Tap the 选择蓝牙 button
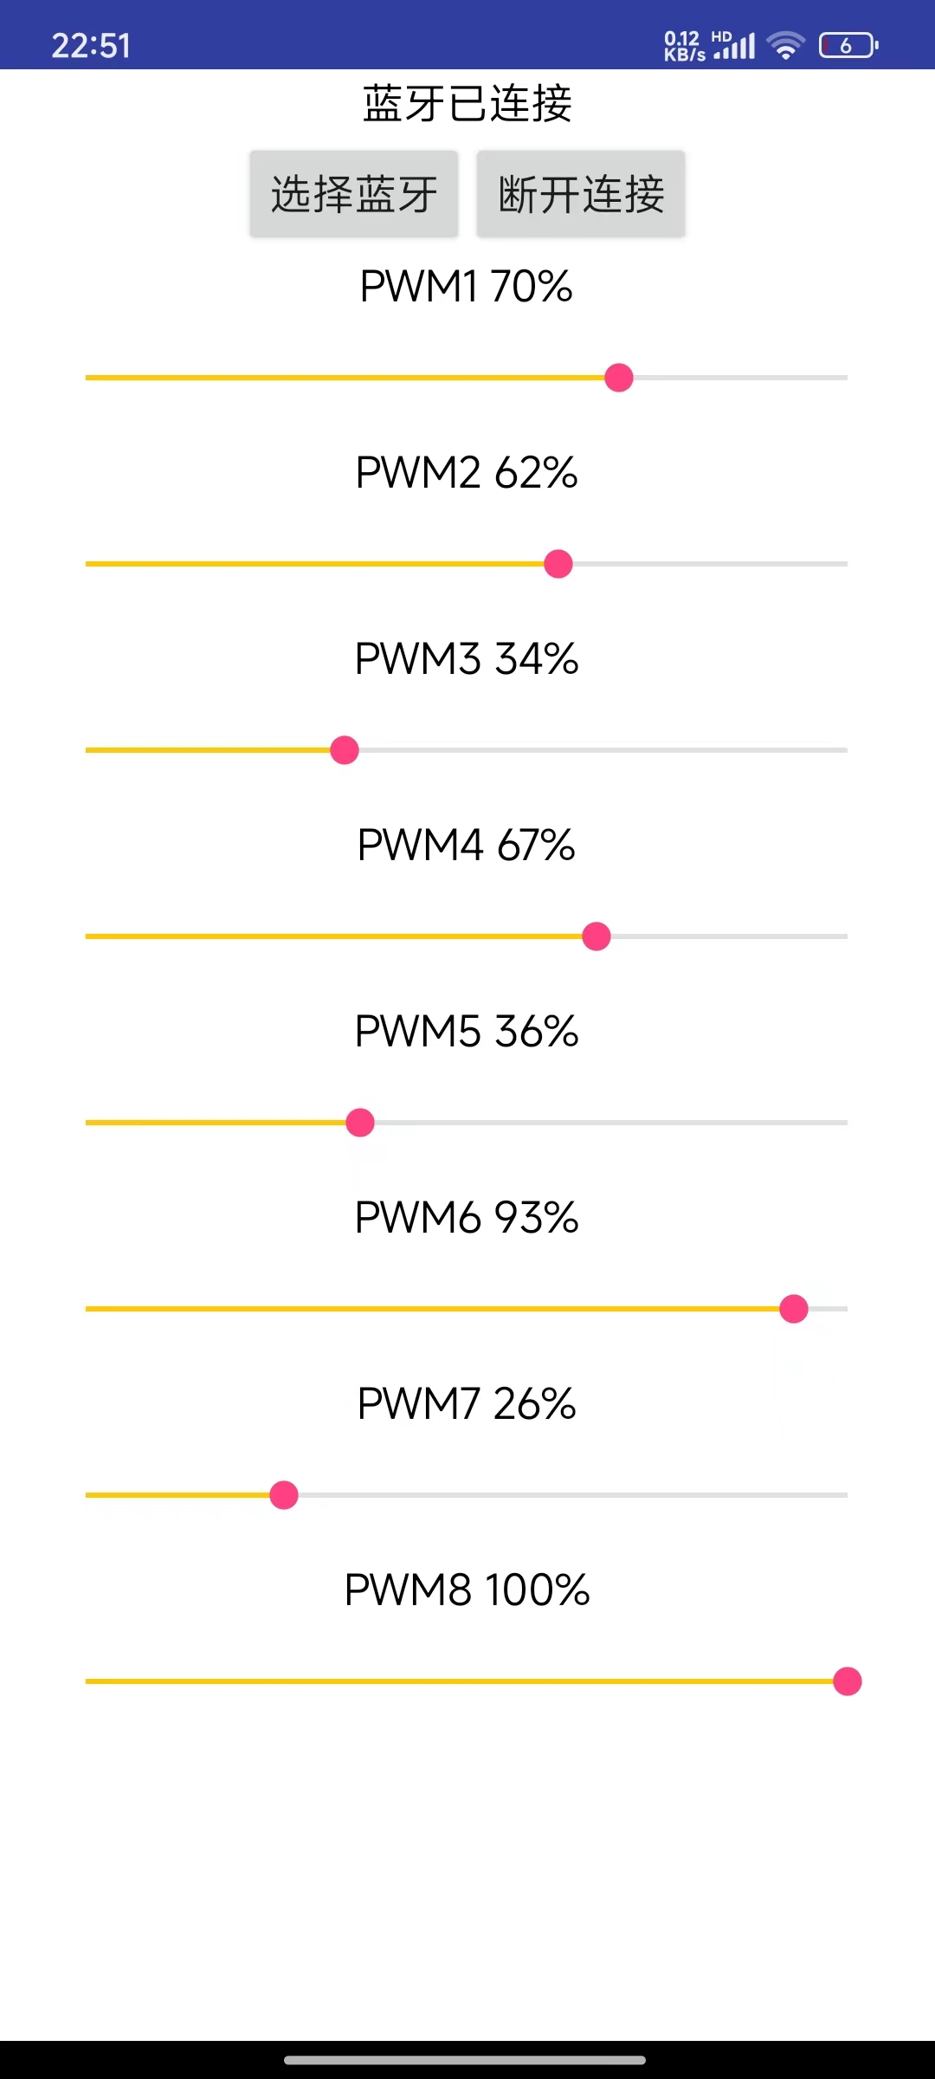The height and width of the screenshot is (2079, 935). click(x=354, y=194)
